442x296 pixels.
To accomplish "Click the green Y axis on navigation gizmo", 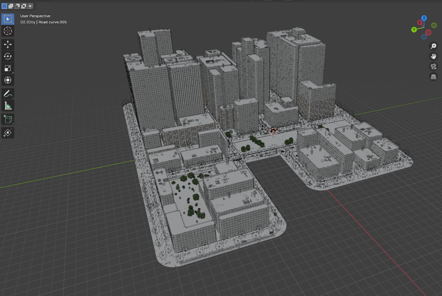I will (x=414, y=30).
